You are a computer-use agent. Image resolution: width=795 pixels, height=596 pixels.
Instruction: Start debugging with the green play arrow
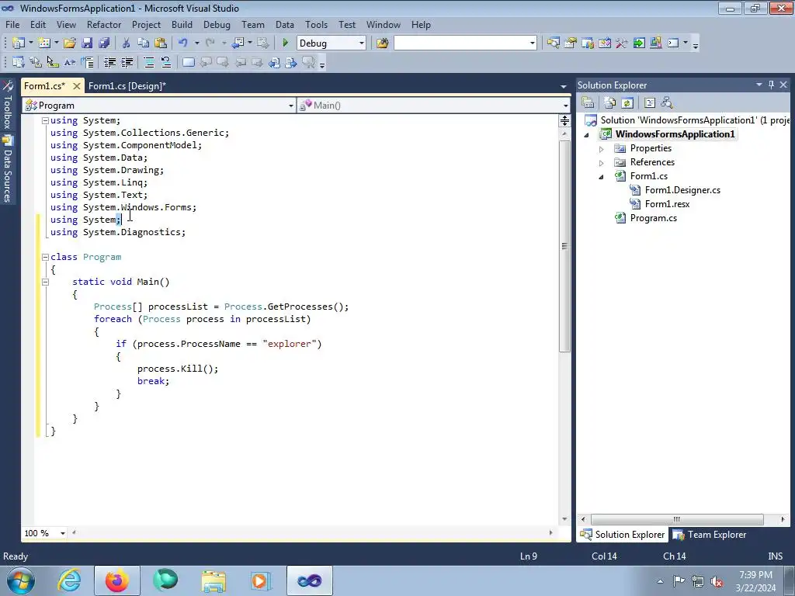tap(286, 43)
